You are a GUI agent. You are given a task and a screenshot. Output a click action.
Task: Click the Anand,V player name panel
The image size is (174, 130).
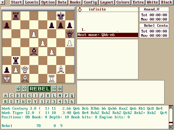154,9
